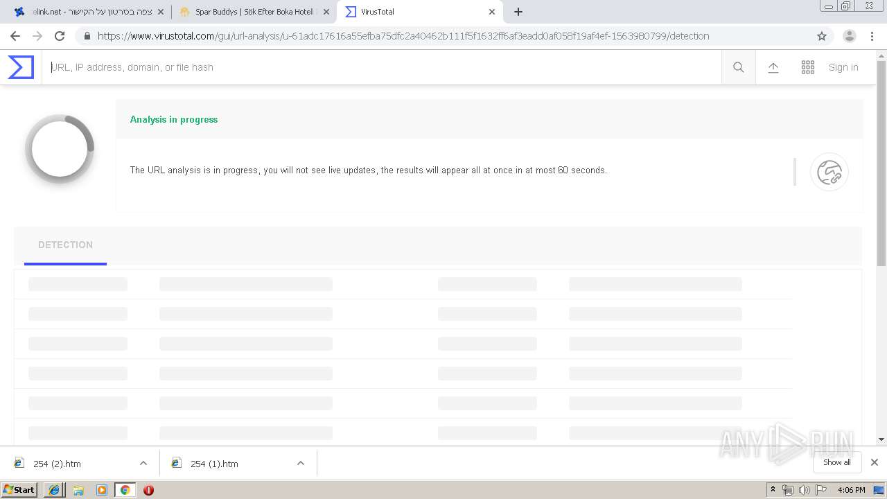Focus the URL, IP address, domain search field

382,67
